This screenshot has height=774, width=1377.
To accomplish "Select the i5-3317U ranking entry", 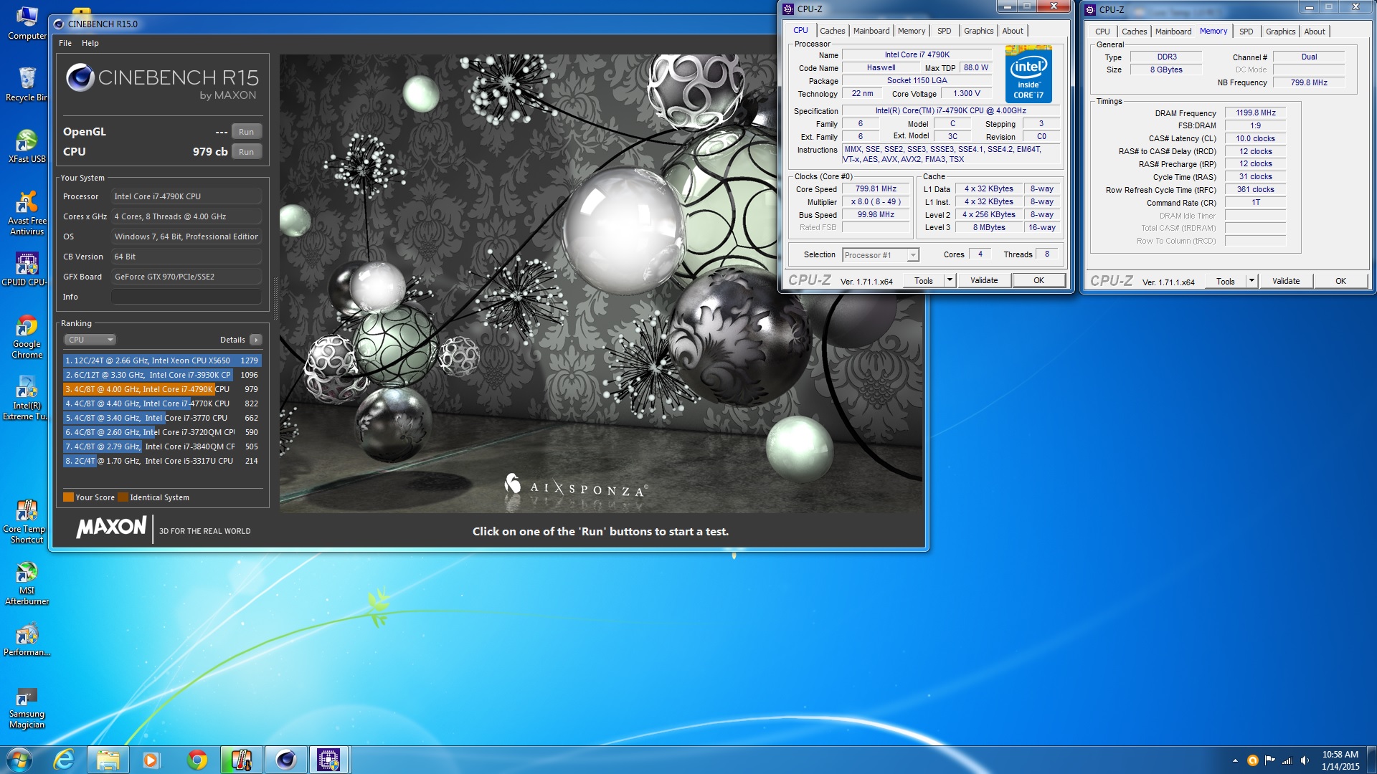I will [x=162, y=461].
